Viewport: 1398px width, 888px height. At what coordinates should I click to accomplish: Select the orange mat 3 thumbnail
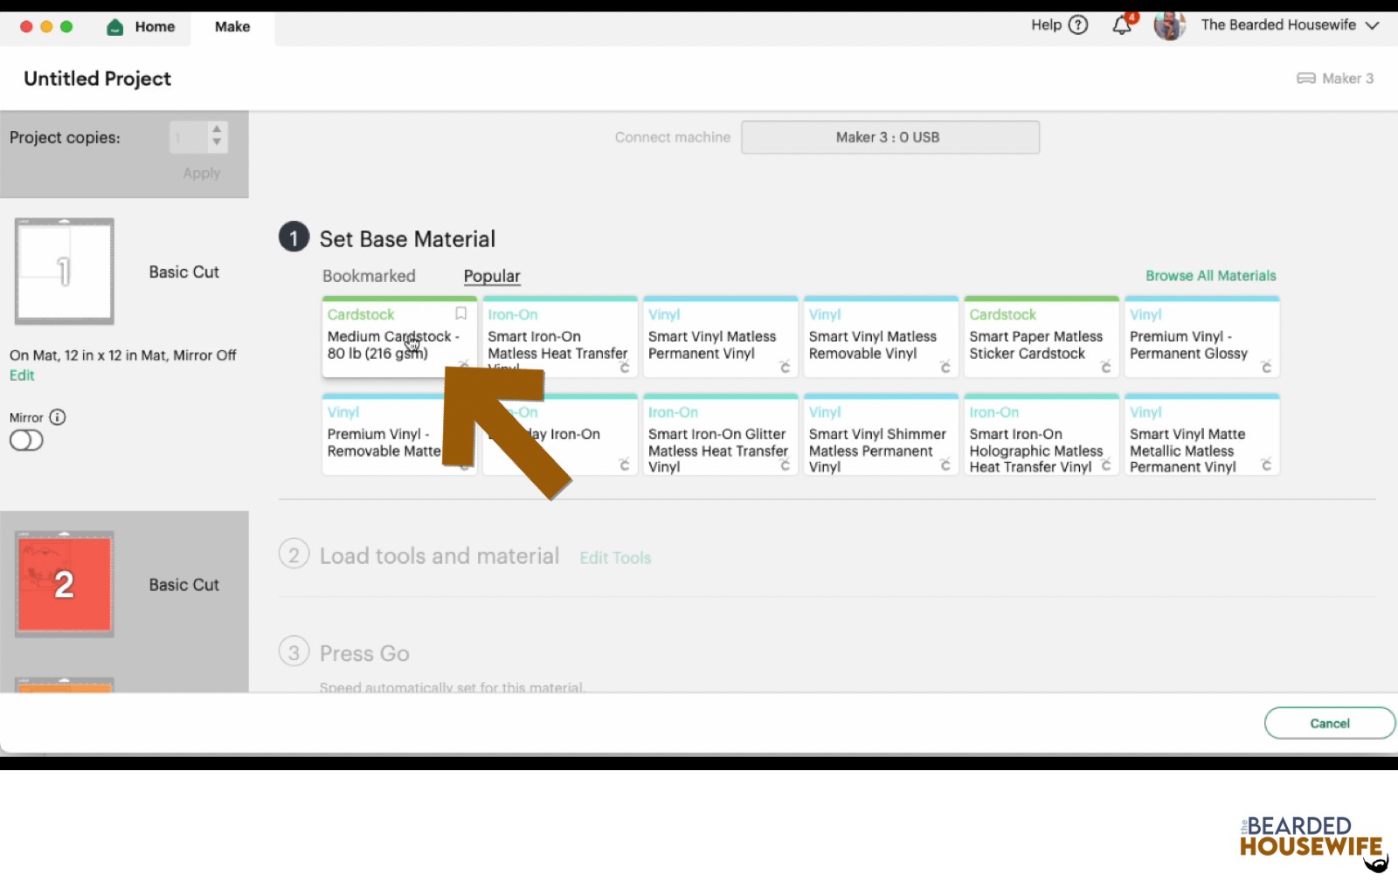(65, 685)
